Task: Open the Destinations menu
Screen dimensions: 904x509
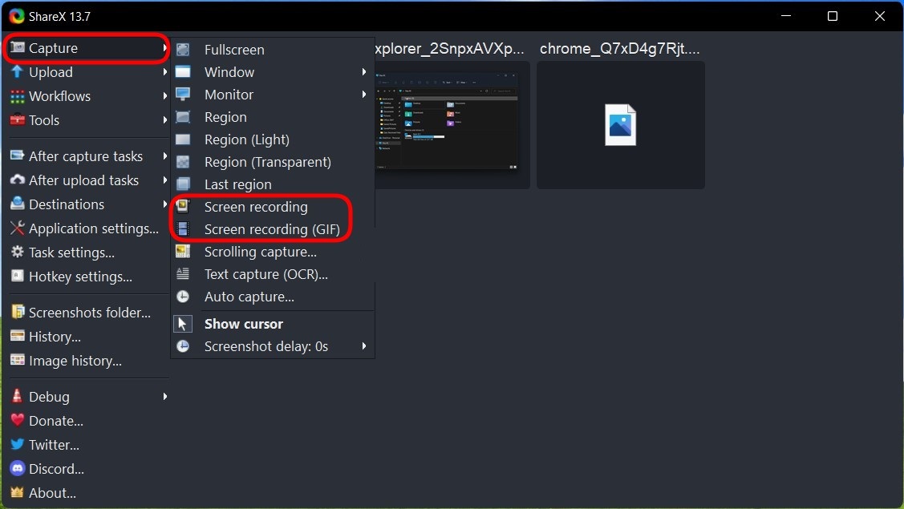Action: (x=66, y=204)
